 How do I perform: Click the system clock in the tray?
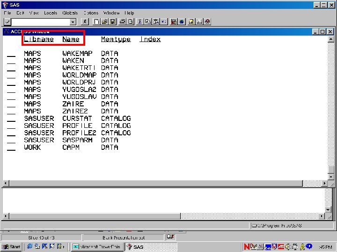325,247
